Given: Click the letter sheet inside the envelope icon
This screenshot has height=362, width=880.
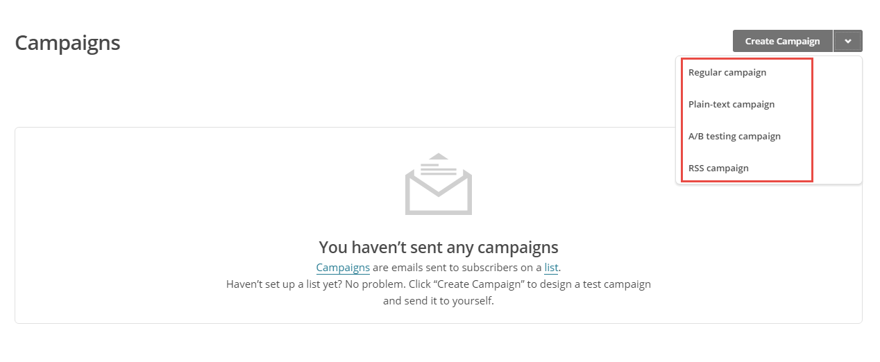Looking at the screenshot, I should coord(439,169).
